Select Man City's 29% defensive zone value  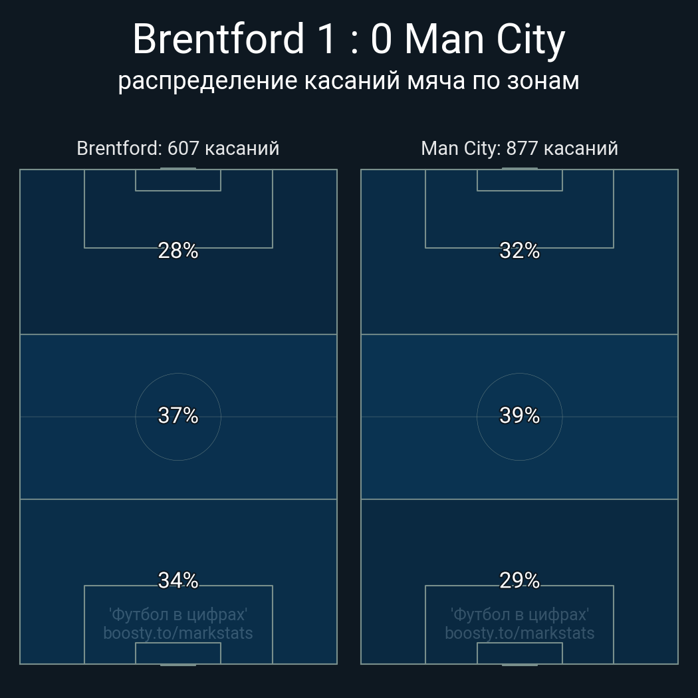coord(519,580)
